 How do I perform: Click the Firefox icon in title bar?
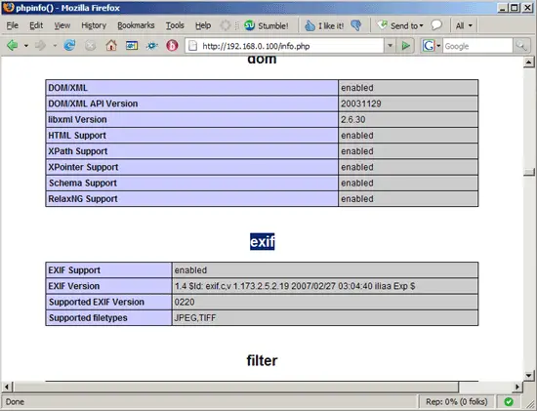click(8, 7)
